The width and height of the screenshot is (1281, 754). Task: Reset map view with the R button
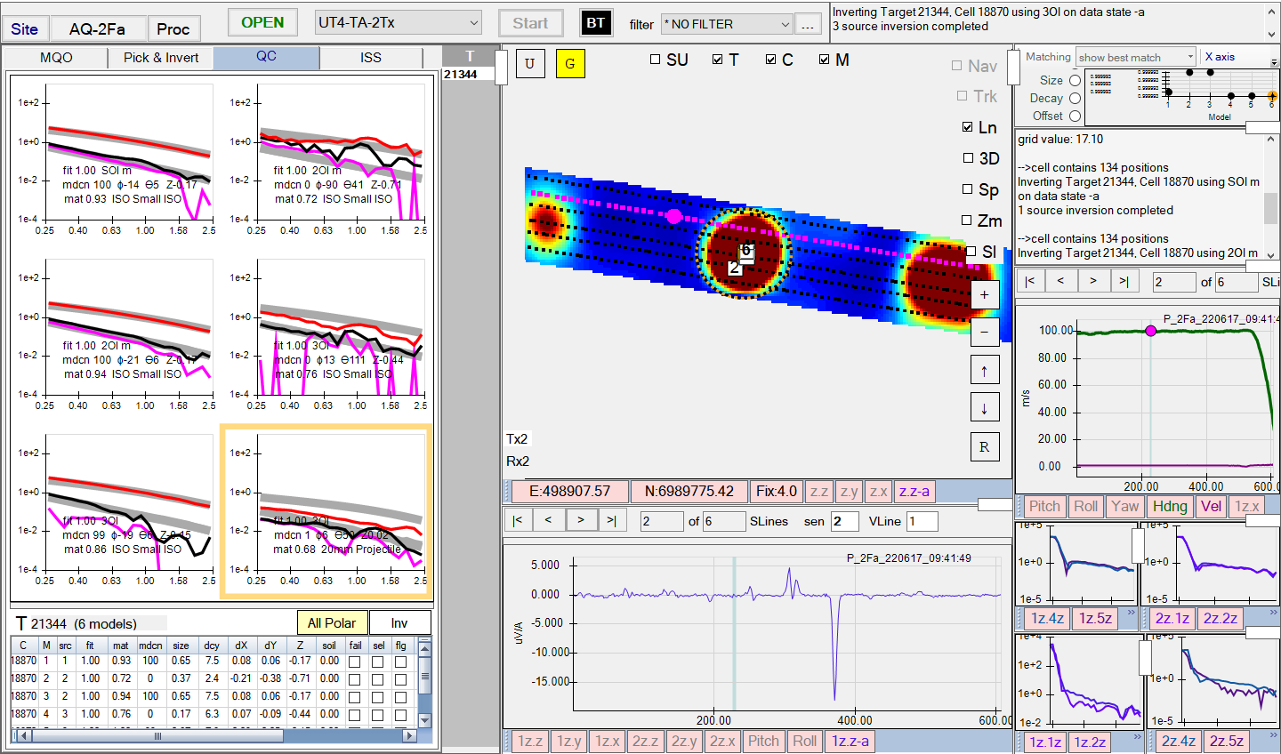click(984, 446)
